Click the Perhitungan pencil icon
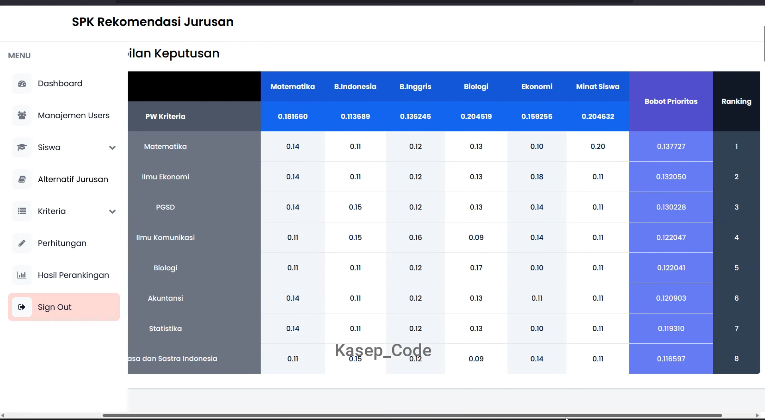Viewport: 765px width, 420px height. coord(22,243)
